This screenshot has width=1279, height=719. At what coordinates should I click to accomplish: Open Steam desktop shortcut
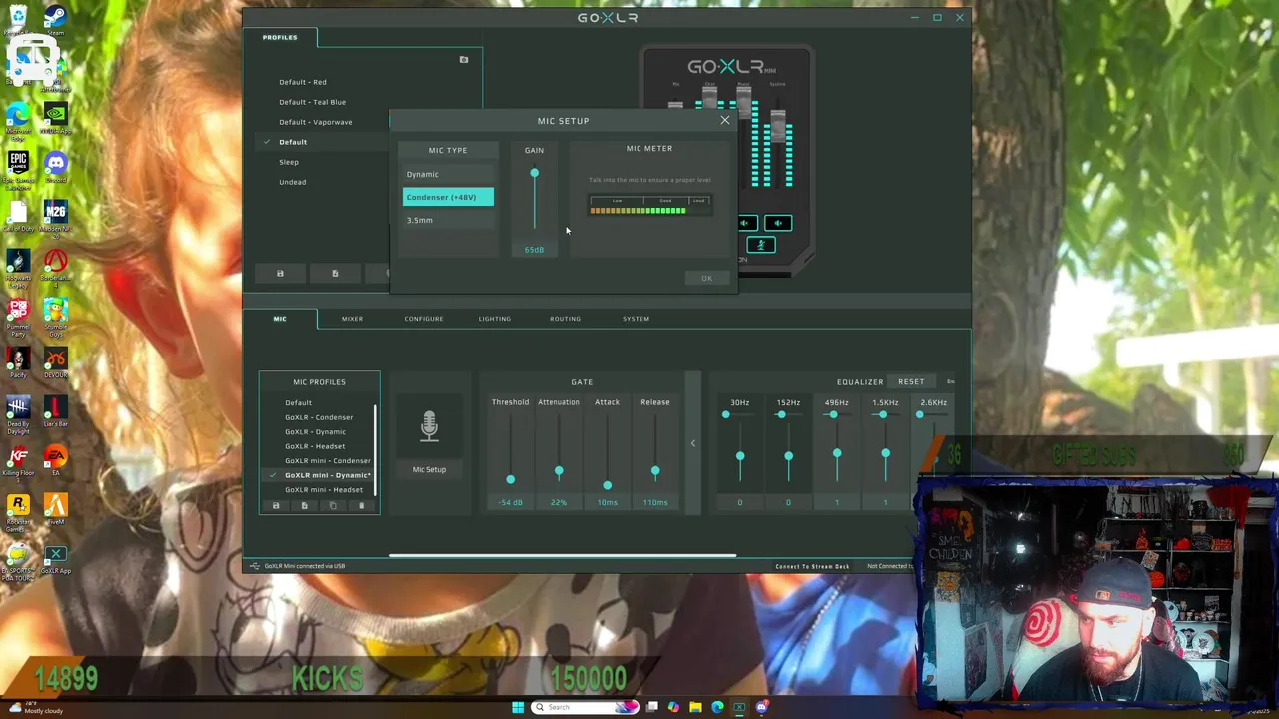click(55, 20)
